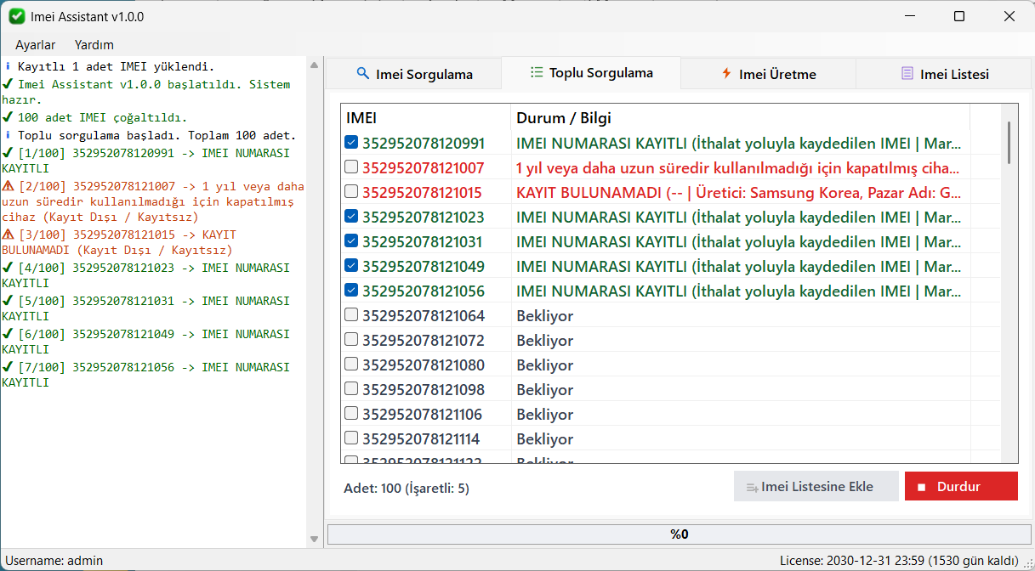Screen dimensions: 1035x571
Task: Tick the checkbox for 352952078121080
Action: [x=351, y=365]
